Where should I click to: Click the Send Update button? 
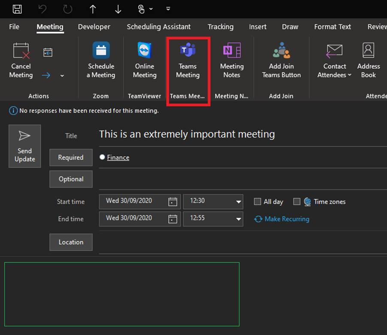point(25,146)
